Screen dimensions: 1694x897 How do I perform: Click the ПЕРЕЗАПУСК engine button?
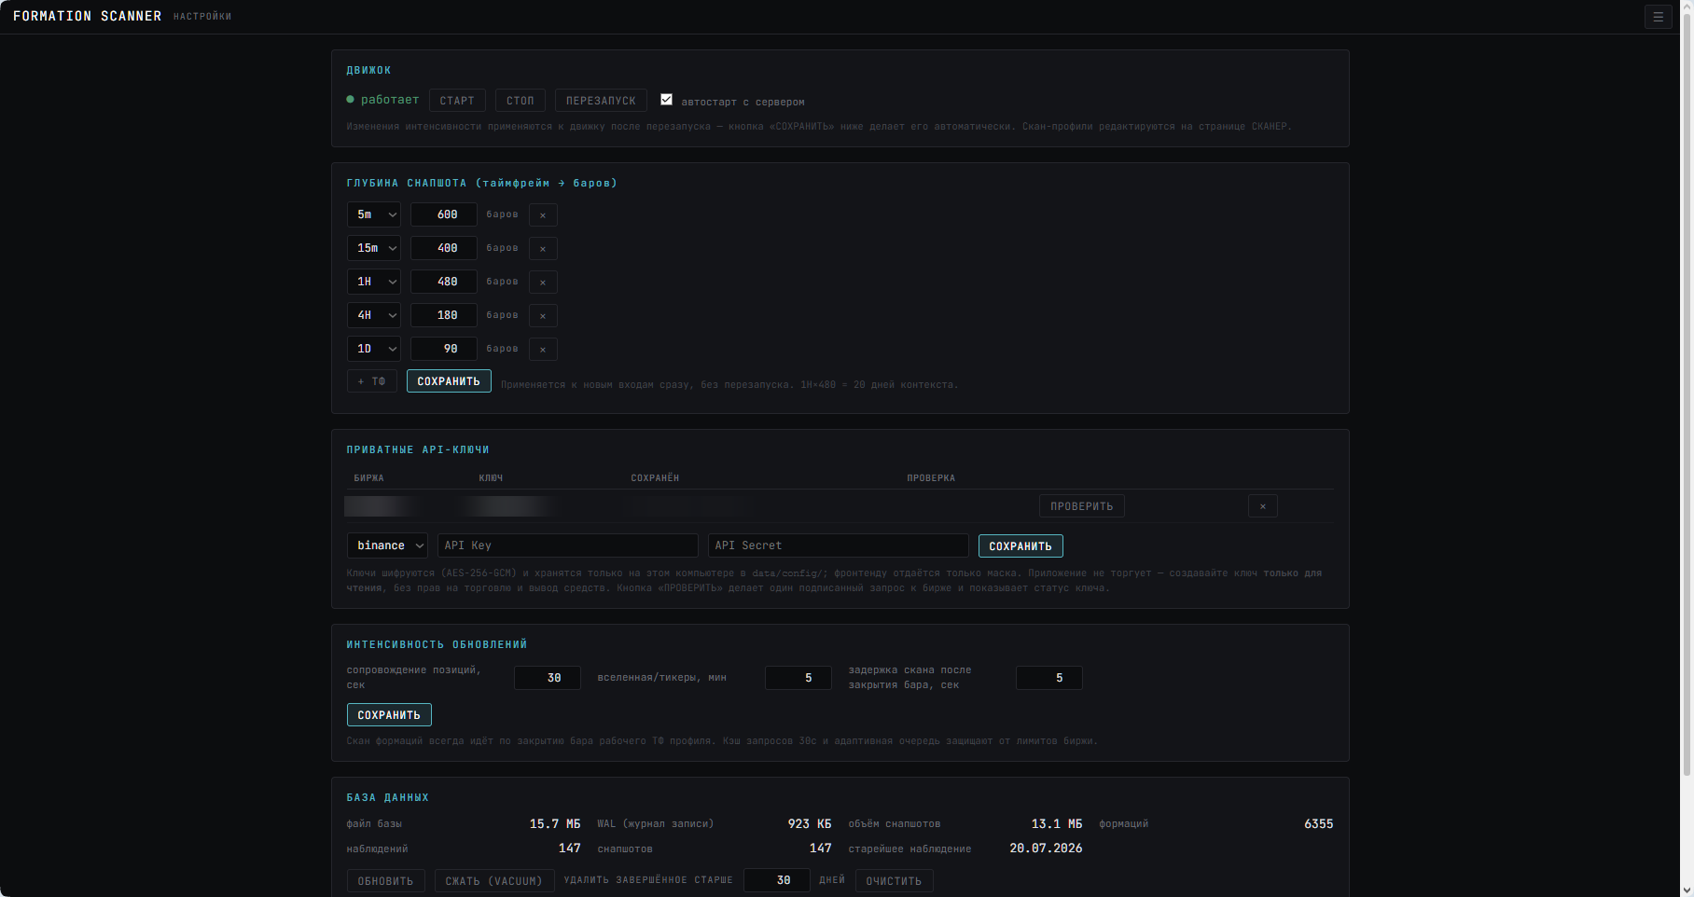601,101
